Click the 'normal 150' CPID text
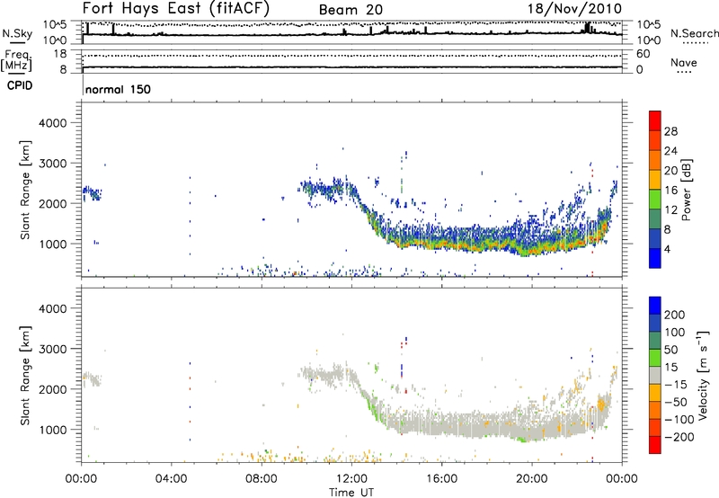 click(118, 89)
